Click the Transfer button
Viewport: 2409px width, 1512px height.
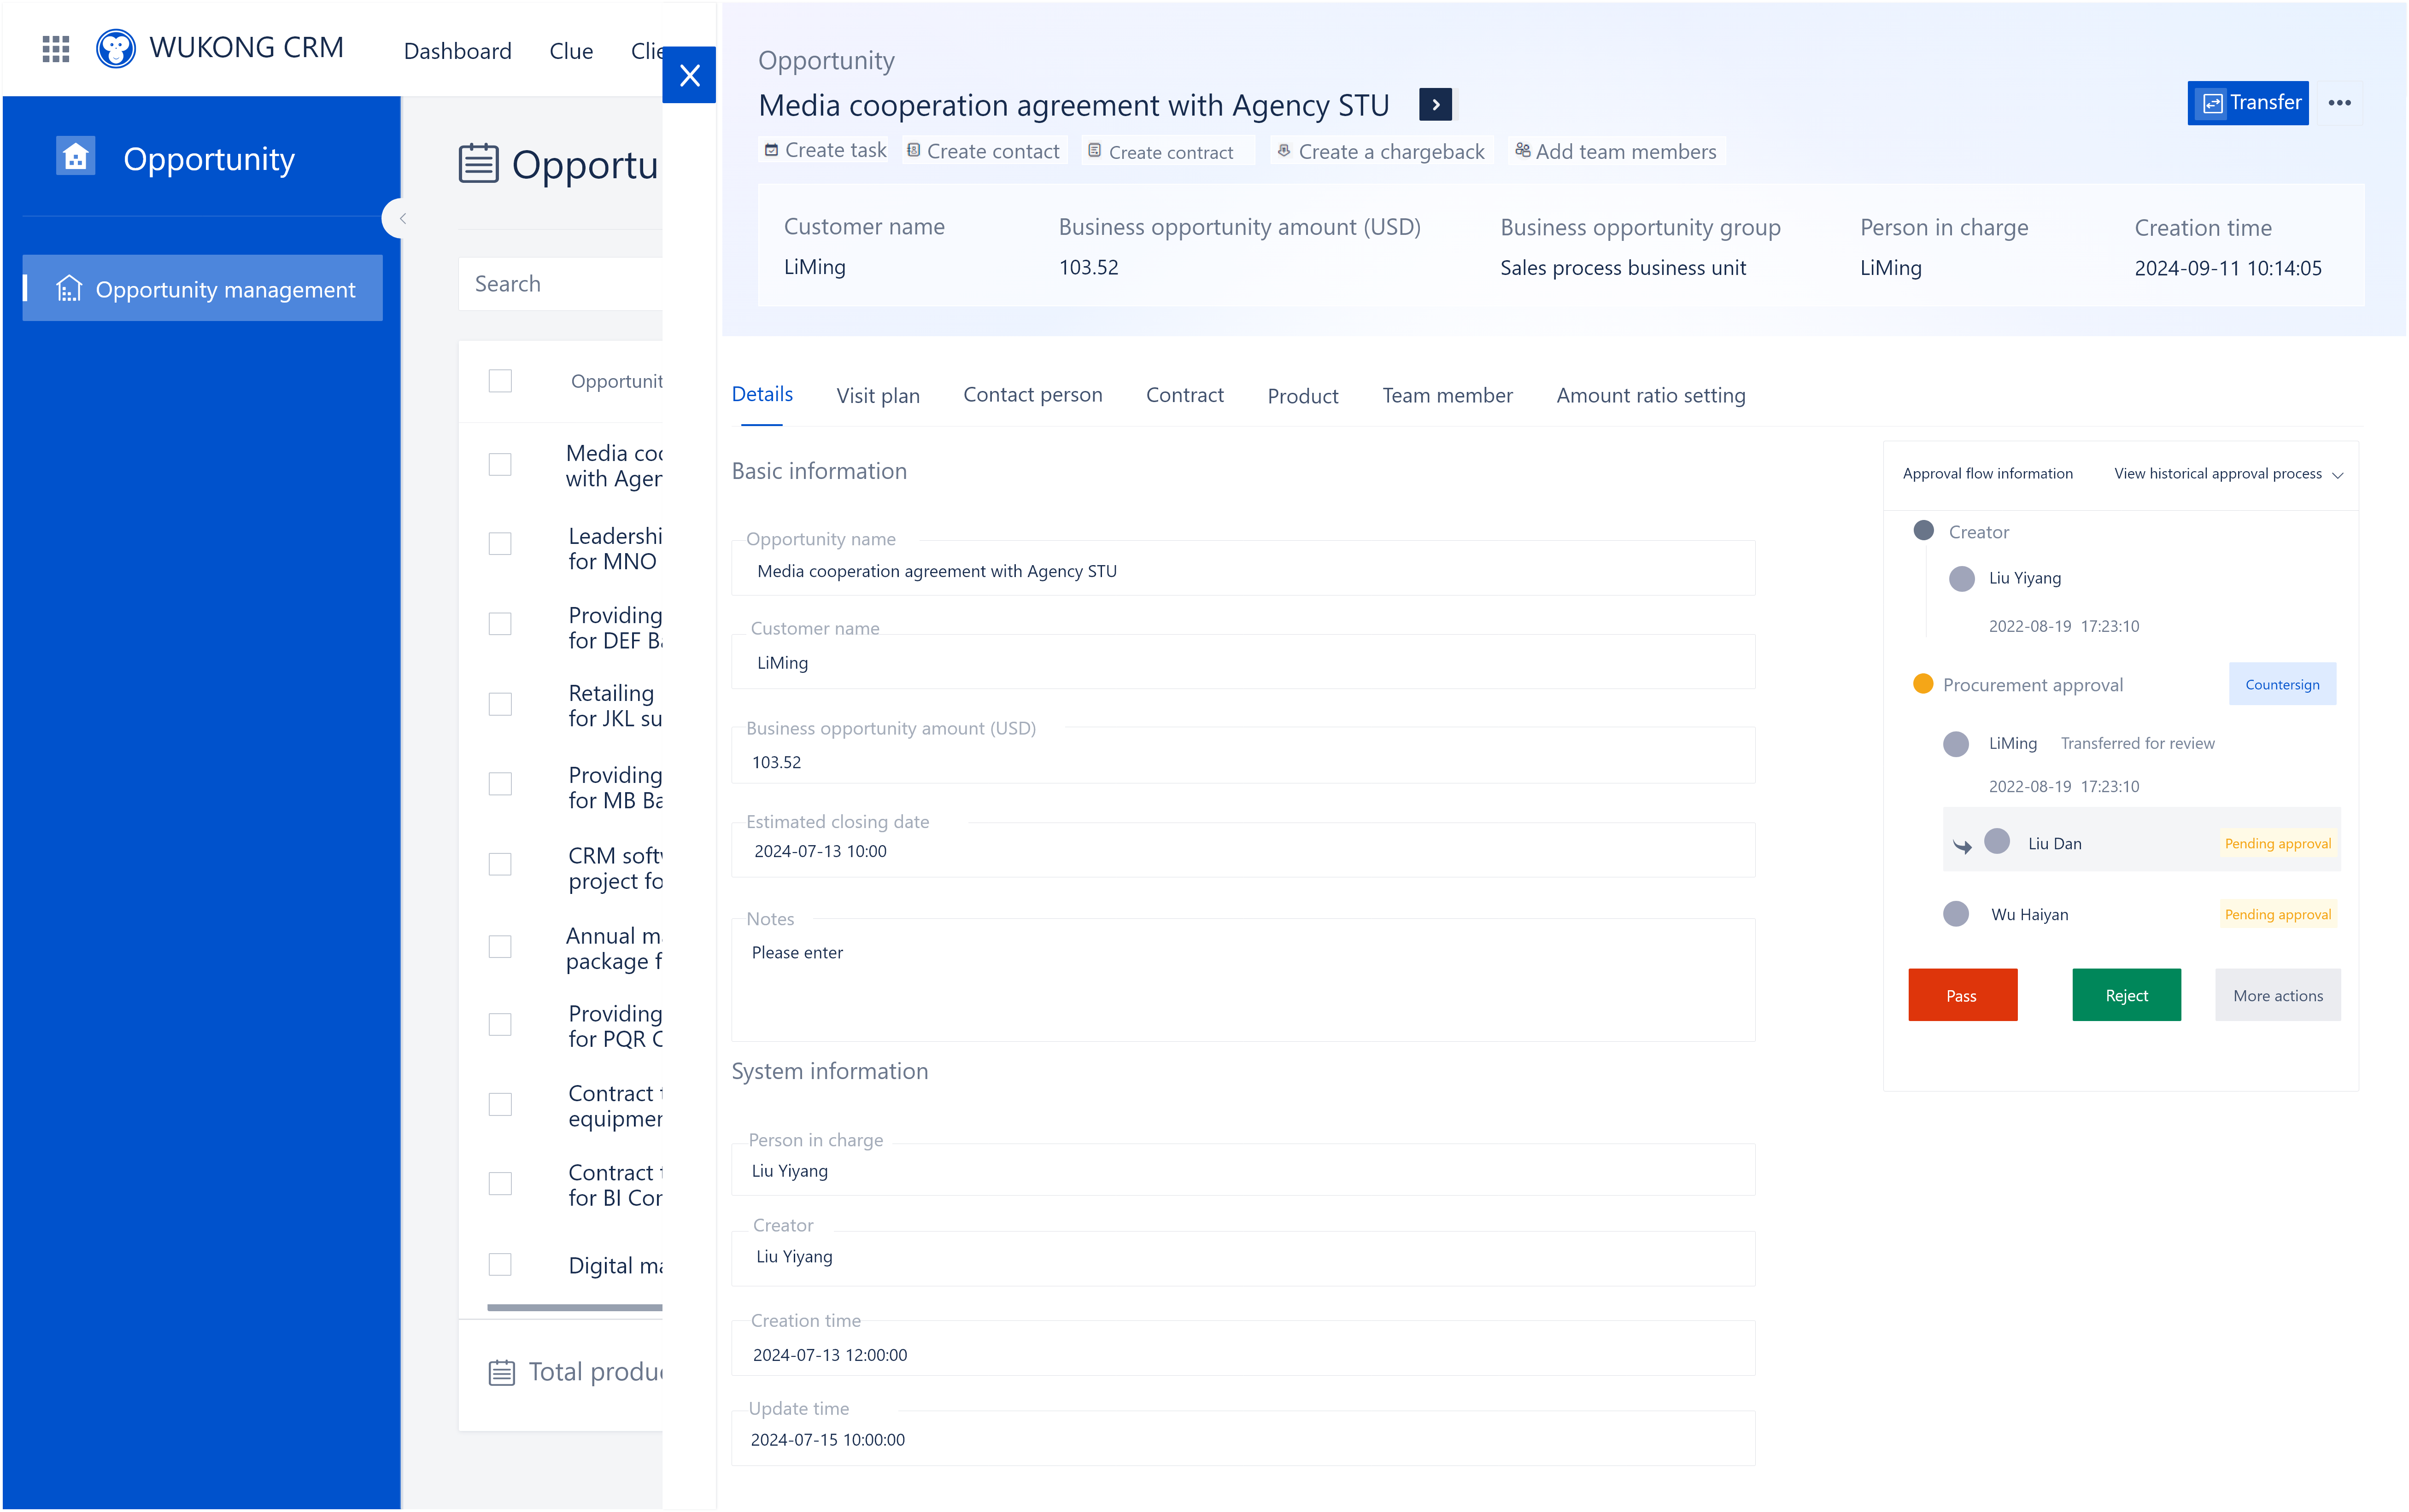[x=2248, y=103]
